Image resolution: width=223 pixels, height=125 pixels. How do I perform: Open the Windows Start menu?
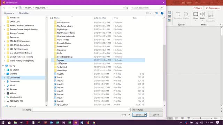pos(3,123)
